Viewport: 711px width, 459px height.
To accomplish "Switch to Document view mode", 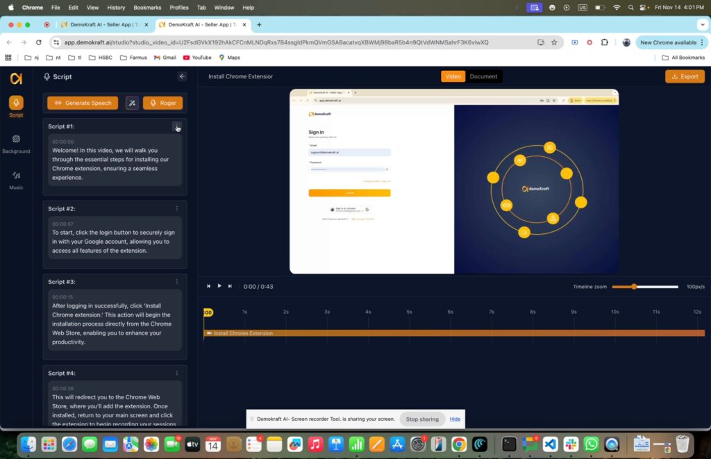I will (483, 76).
